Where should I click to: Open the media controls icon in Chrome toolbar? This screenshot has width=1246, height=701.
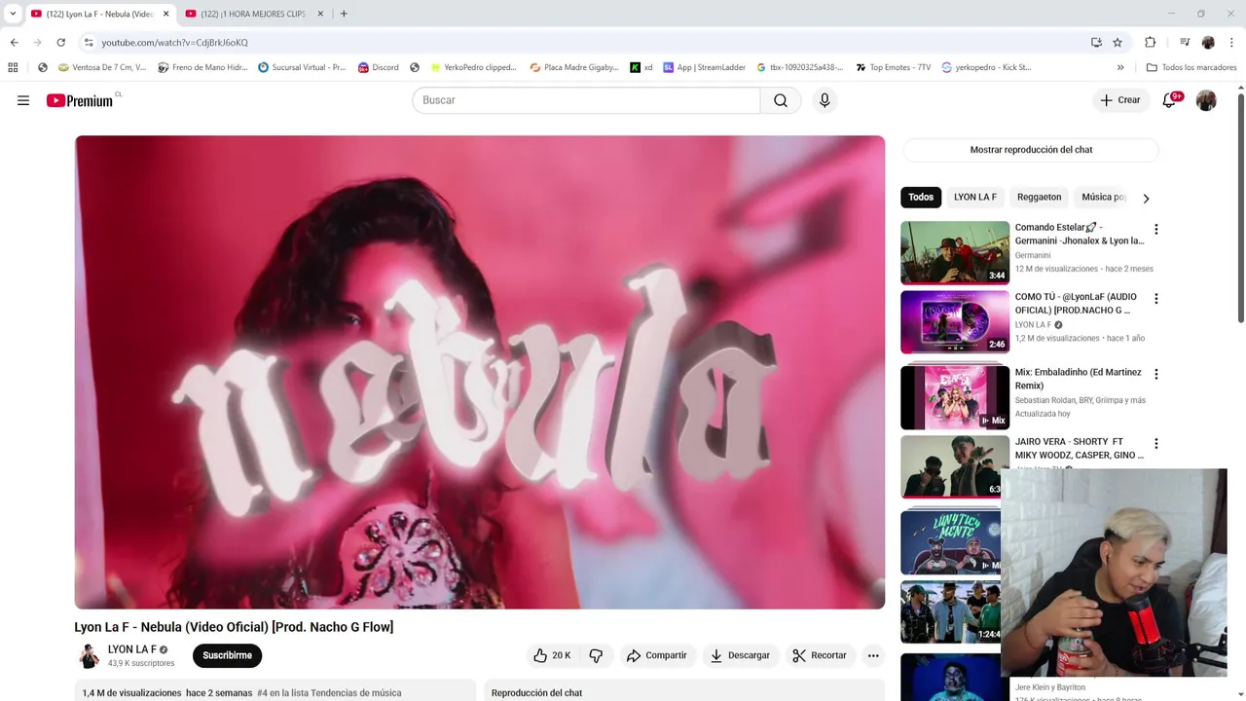[x=1185, y=42]
